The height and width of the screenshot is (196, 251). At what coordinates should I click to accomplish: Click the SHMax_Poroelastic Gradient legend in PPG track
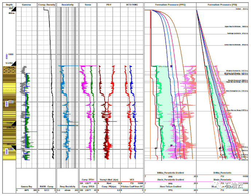(x=170, y=172)
